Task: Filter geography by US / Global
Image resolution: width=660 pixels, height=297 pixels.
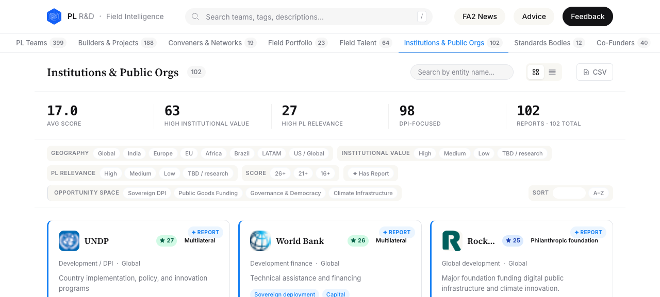Action: 309,153
